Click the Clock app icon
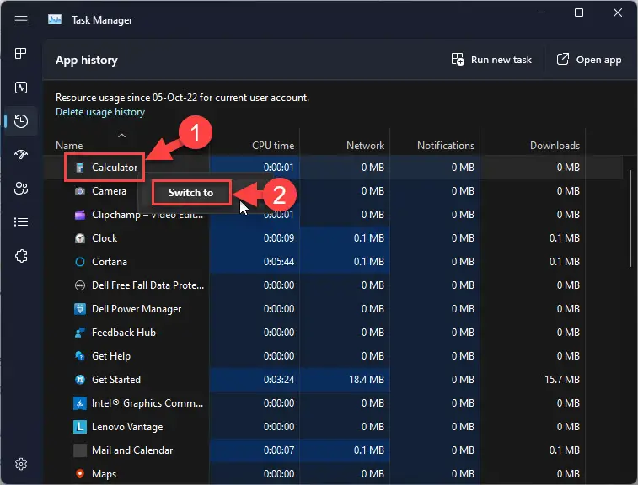This screenshot has width=638, height=485. click(80, 238)
